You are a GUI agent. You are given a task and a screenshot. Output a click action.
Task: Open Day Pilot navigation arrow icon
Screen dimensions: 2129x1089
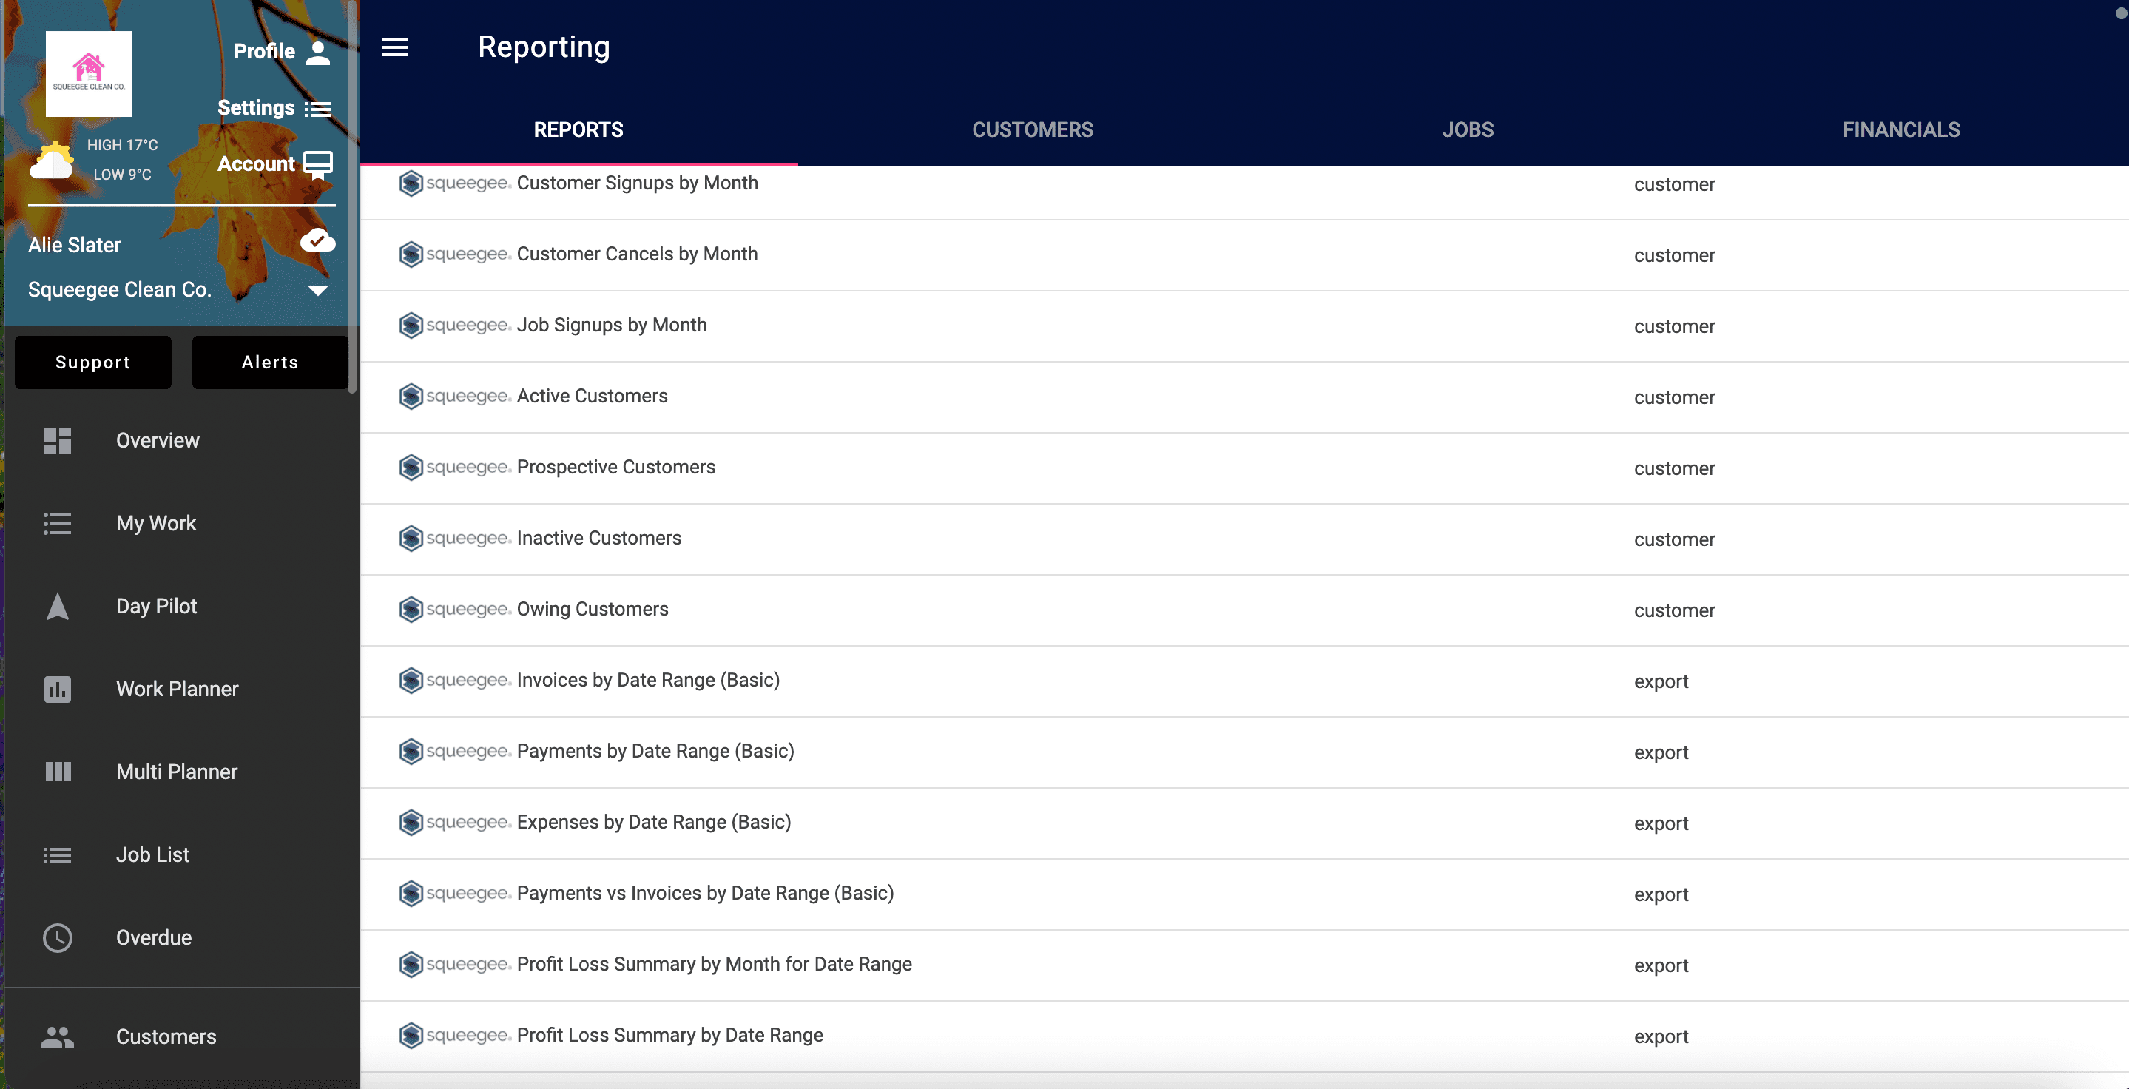57,607
